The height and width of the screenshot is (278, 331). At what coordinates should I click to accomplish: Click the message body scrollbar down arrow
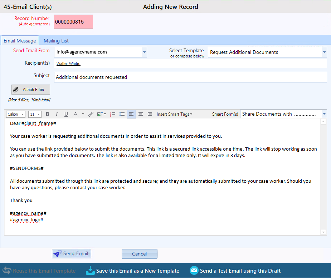[x=323, y=232]
